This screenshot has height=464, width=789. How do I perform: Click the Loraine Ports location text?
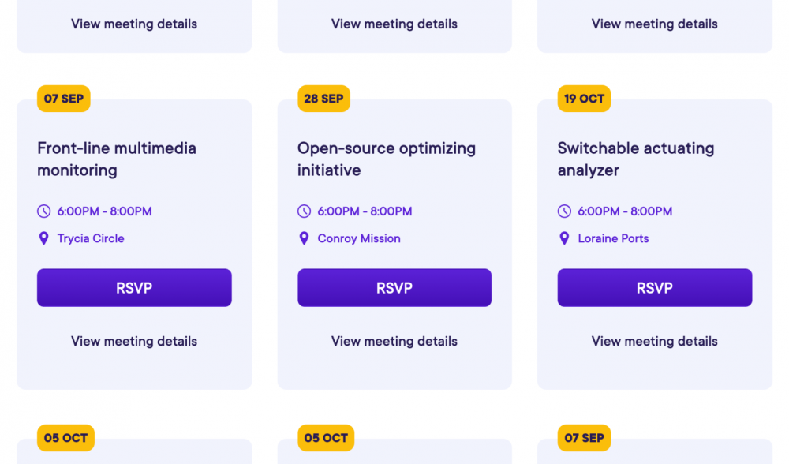click(613, 238)
